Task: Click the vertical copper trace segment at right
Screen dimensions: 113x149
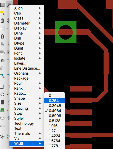Action: click(106, 63)
